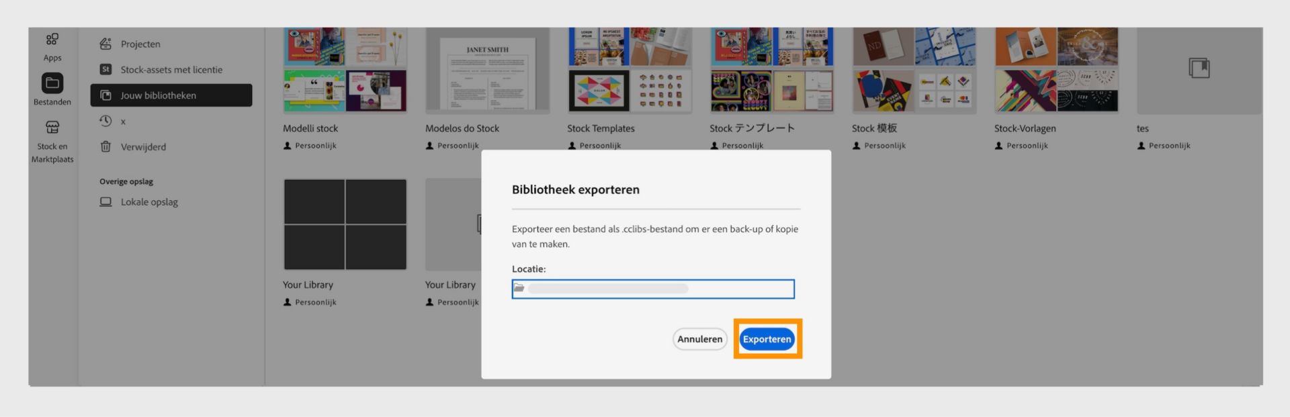
Task: Click the history clock icon beside x
Action: (x=105, y=121)
